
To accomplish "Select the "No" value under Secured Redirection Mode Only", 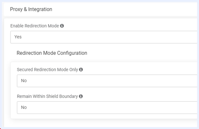I will [x=24, y=81].
